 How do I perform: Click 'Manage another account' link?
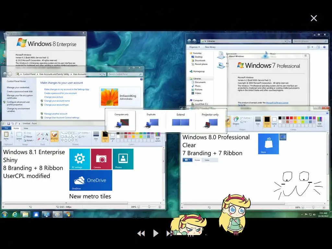point(56,114)
